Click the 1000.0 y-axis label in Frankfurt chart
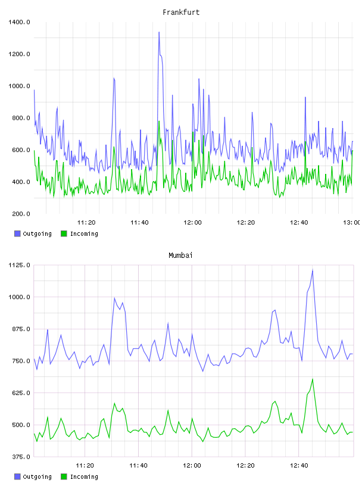 [19, 86]
